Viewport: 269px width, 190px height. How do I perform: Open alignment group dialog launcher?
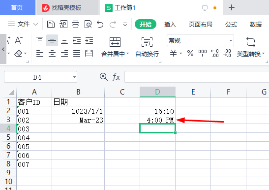tap(160, 62)
